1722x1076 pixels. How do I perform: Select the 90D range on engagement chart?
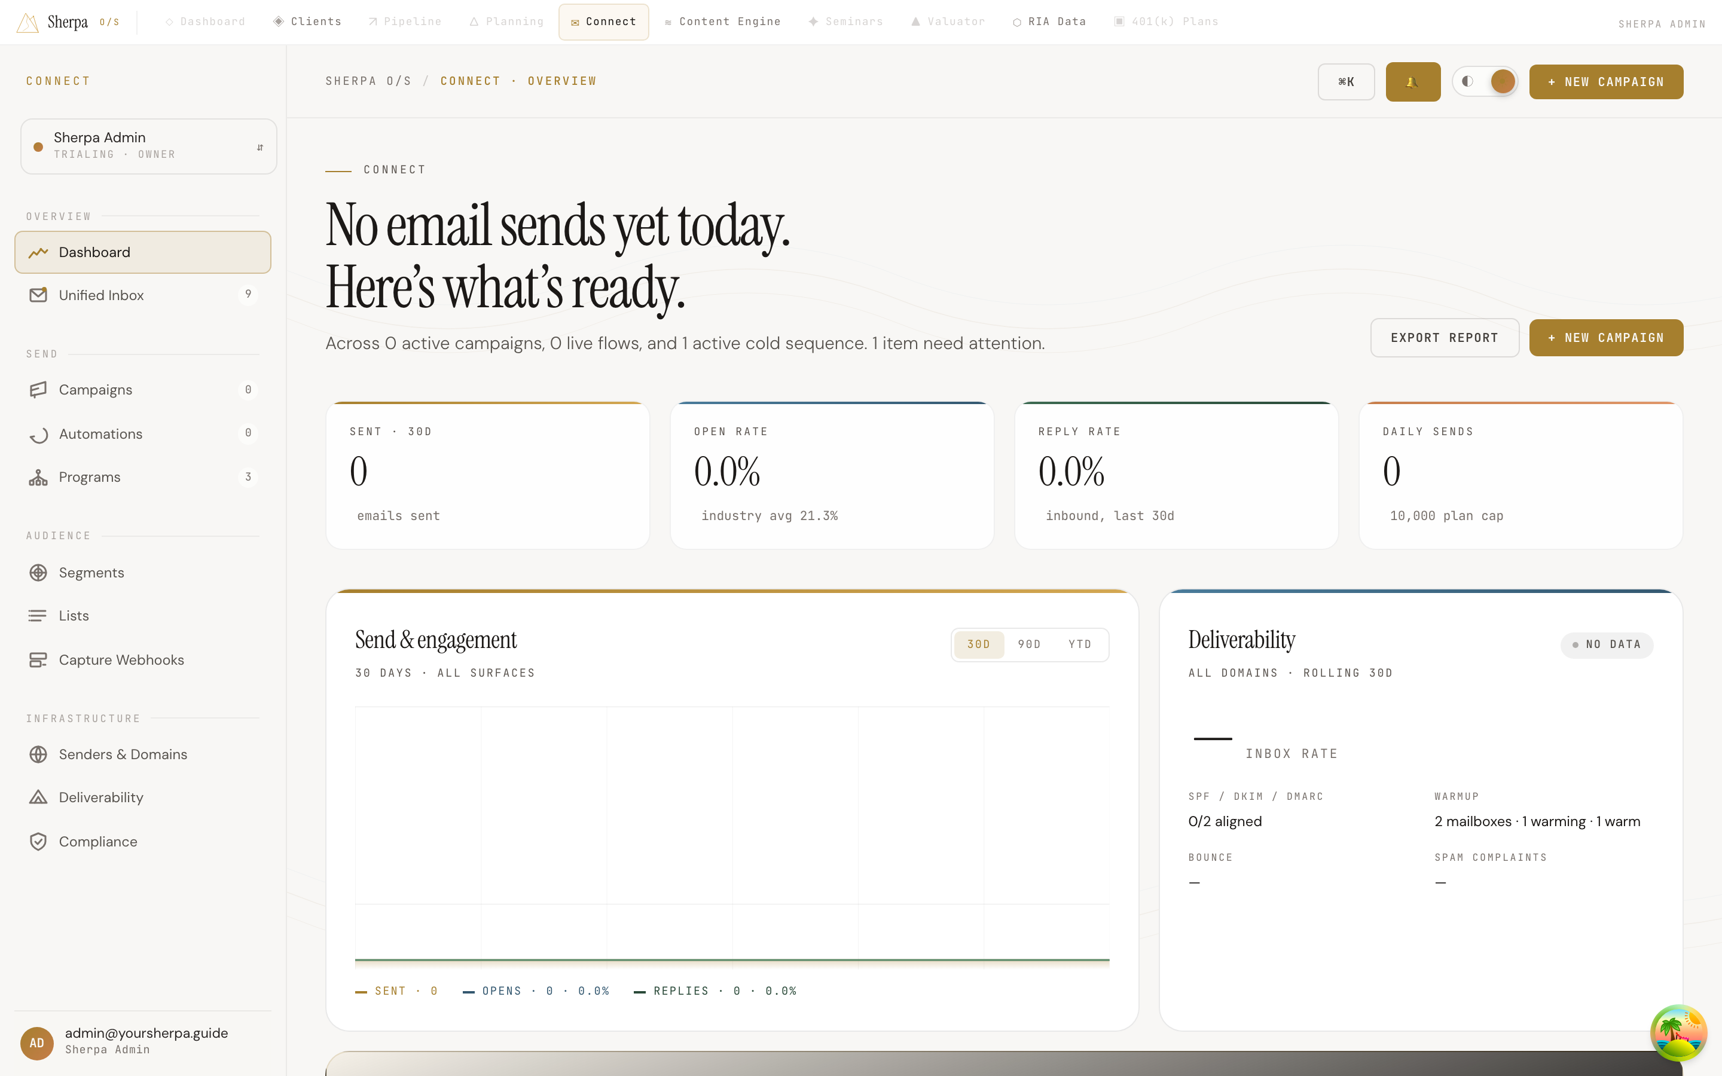1029,644
